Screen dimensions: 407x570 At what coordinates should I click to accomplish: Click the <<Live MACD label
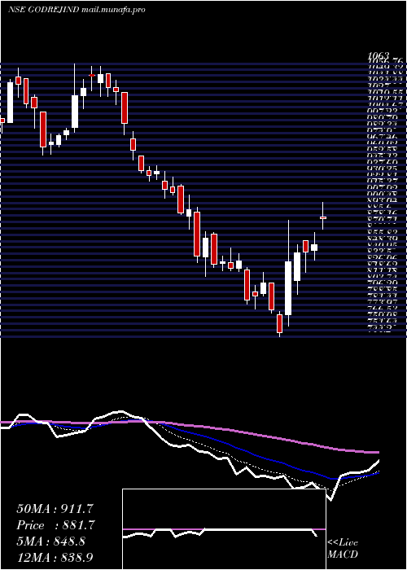click(343, 549)
